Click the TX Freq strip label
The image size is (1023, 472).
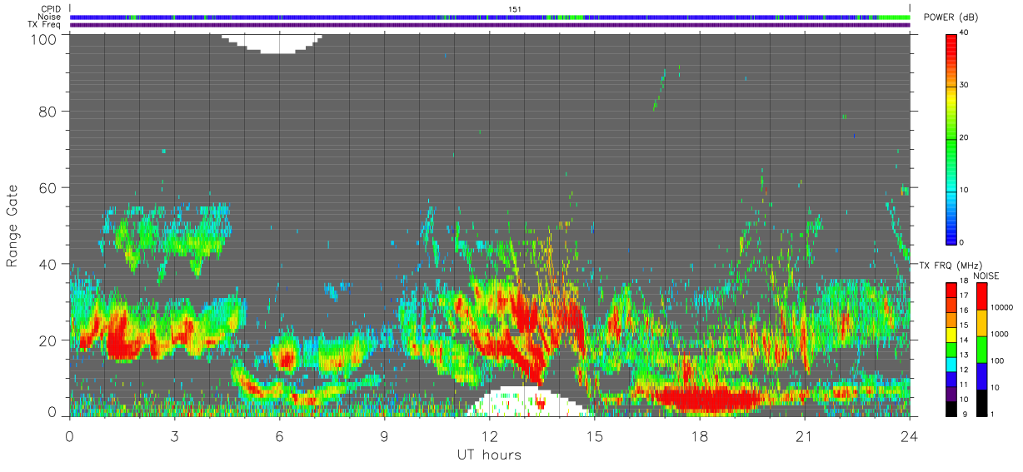(x=44, y=24)
